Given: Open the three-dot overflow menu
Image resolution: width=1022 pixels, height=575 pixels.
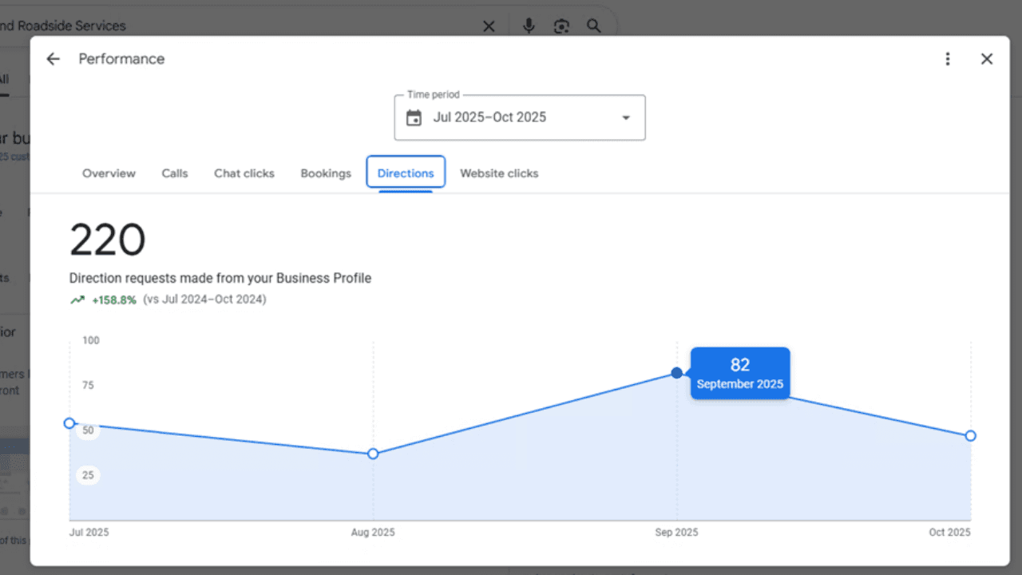Looking at the screenshot, I should [x=948, y=58].
